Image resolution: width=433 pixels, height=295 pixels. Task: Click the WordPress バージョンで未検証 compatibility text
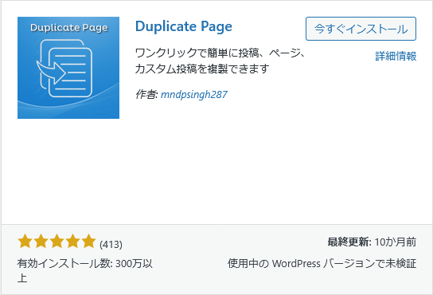[x=322, y=263]
